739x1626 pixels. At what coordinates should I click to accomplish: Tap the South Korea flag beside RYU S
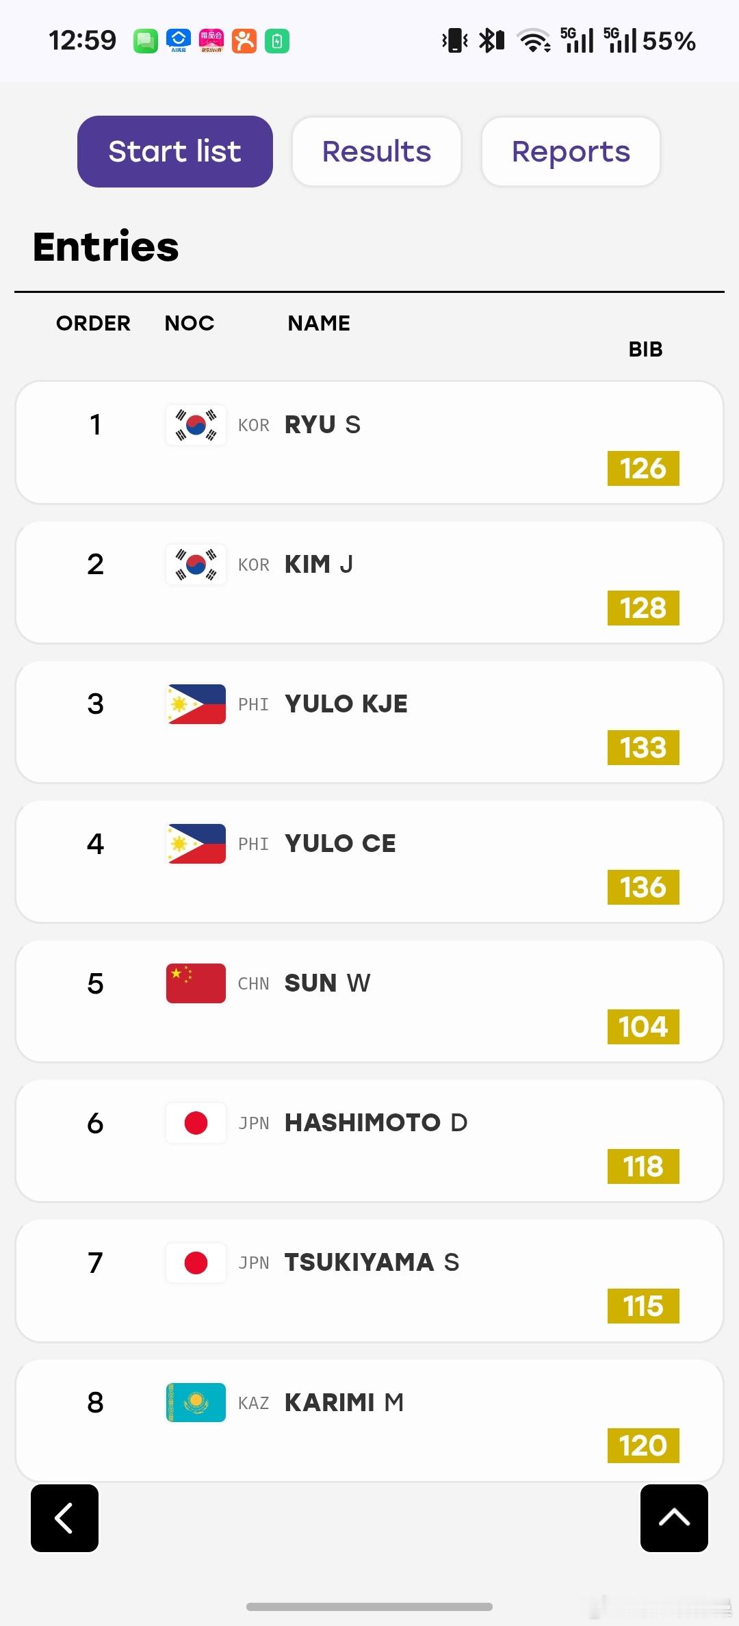point(196,425)
